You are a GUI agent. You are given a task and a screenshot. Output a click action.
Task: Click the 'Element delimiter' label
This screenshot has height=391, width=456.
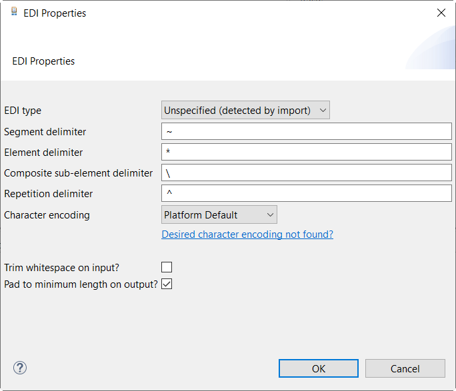43,153
